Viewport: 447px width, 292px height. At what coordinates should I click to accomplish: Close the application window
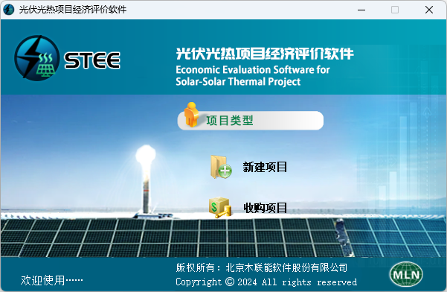click(x=429, y=10)
